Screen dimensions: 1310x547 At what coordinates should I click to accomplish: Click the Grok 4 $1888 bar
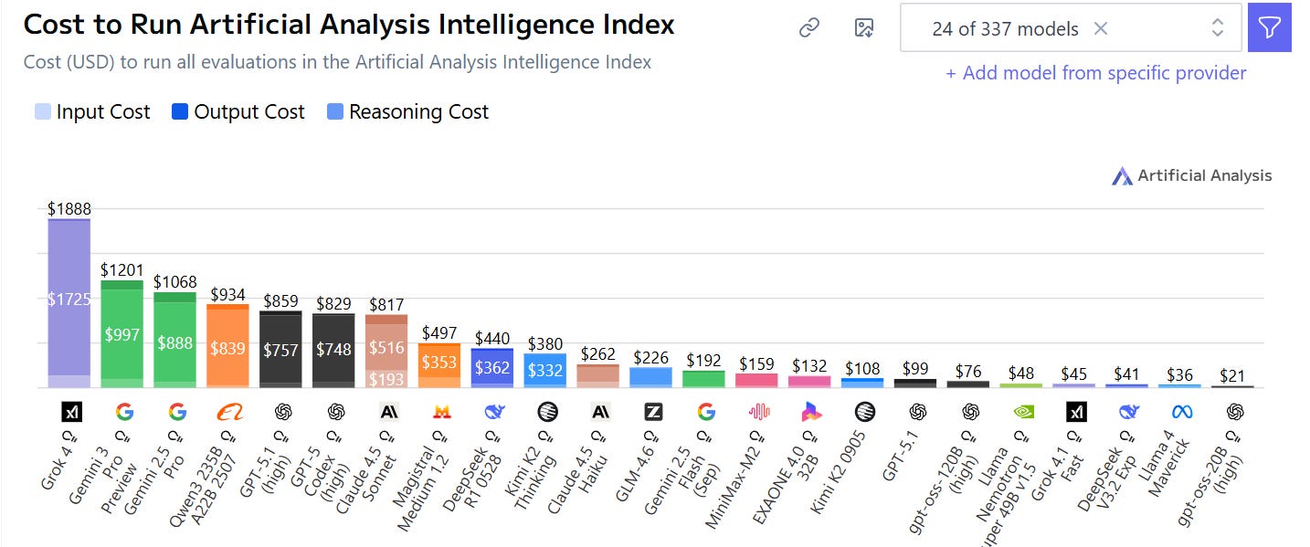tap(69, 303)
